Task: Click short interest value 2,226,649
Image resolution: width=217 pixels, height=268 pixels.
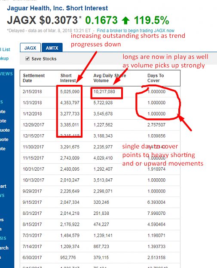Action: pyautogui.click(x=70, y=191)
